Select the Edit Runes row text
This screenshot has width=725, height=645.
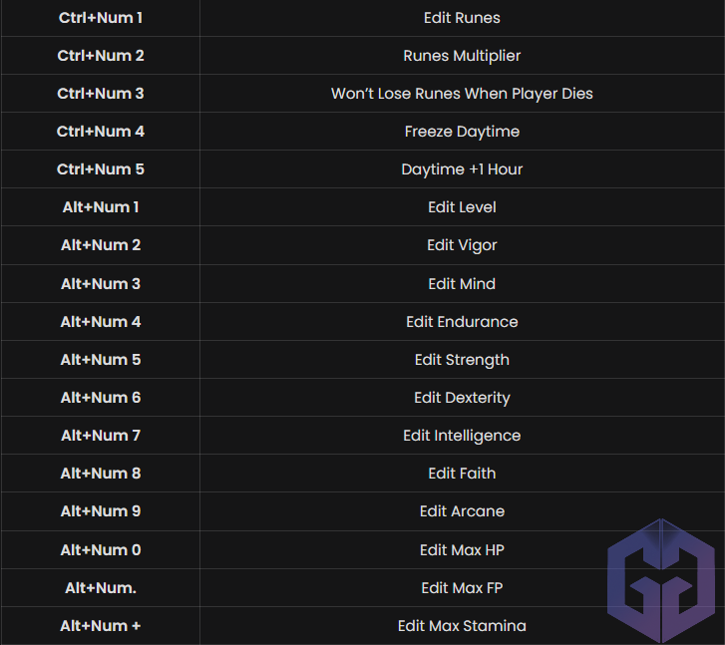tap(462, 18)
